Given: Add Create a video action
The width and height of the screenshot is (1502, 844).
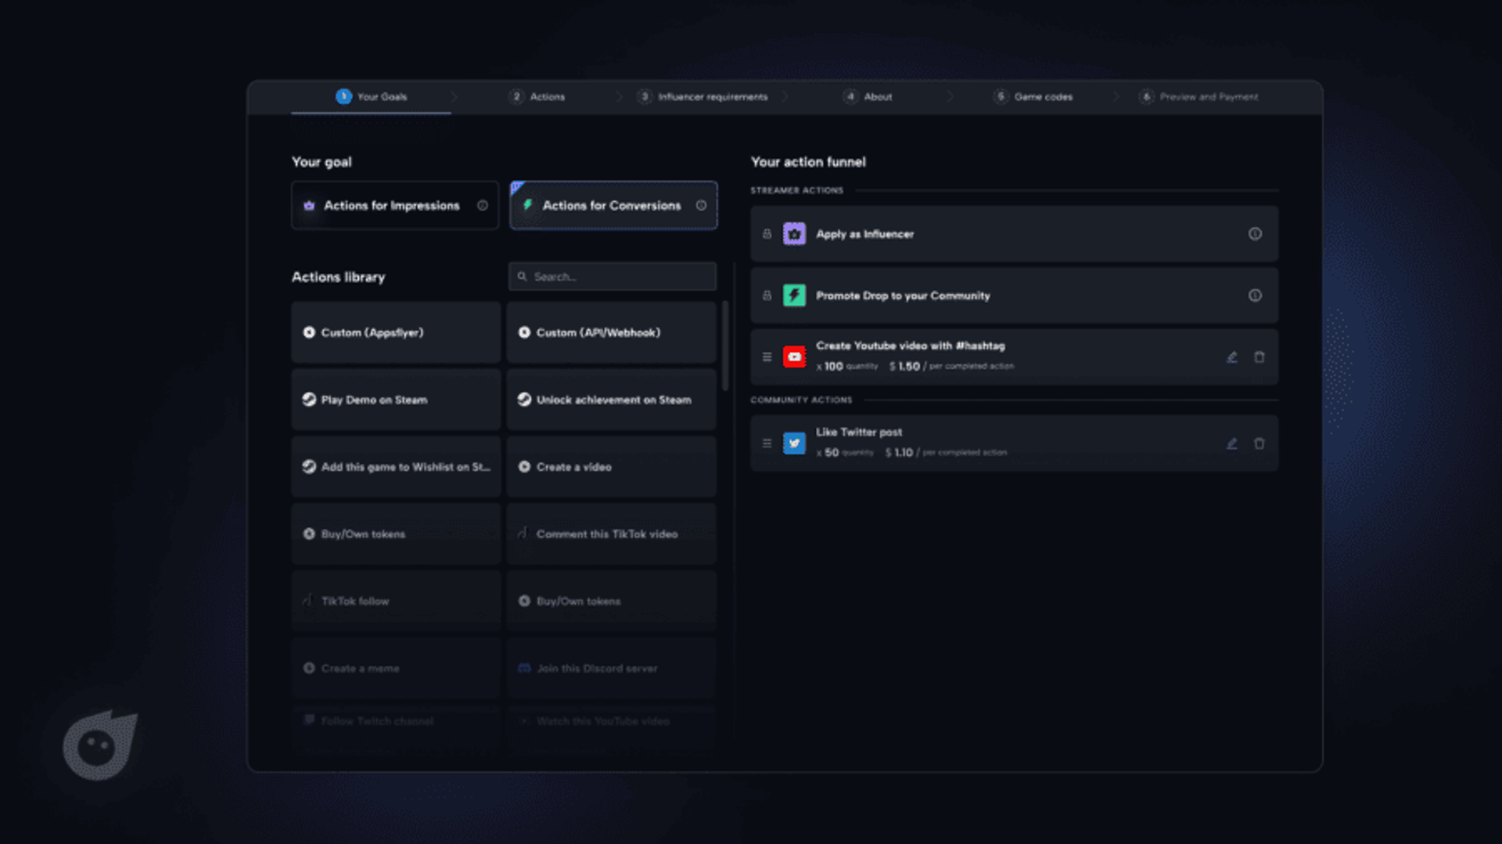Looking at the screenshot, I should (611, 467).
